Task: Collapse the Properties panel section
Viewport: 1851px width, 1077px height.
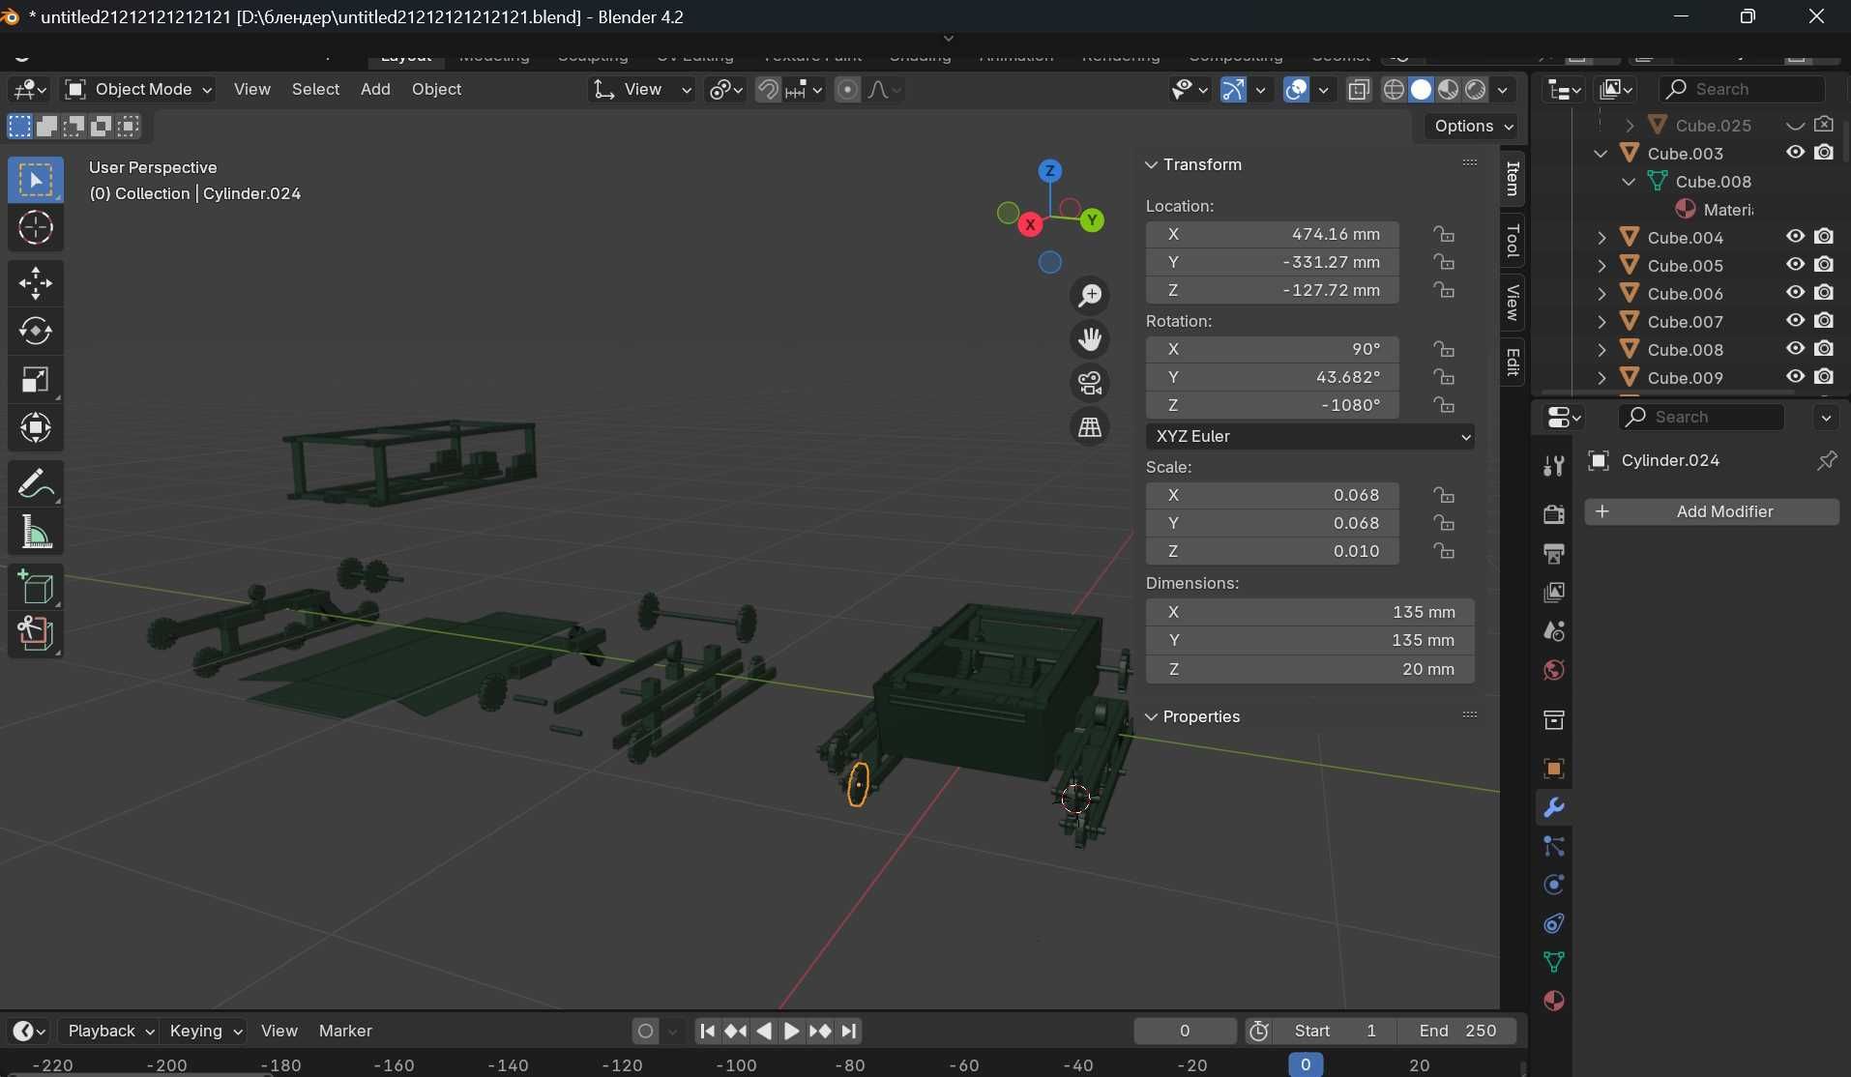Action: 1152,716
